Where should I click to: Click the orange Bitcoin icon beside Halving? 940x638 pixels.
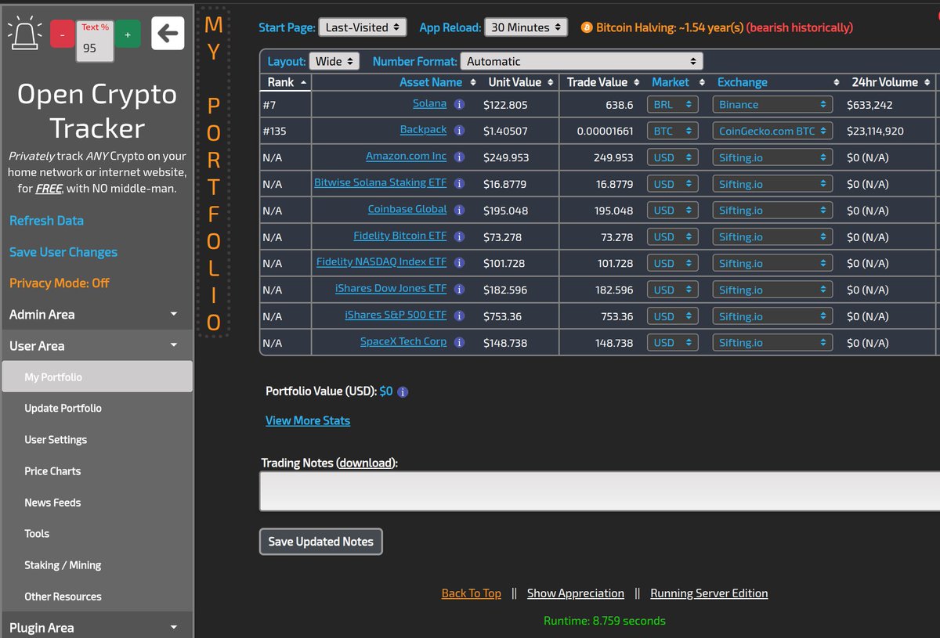pos(587,27)
